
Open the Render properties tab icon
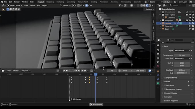coord(158,50)
